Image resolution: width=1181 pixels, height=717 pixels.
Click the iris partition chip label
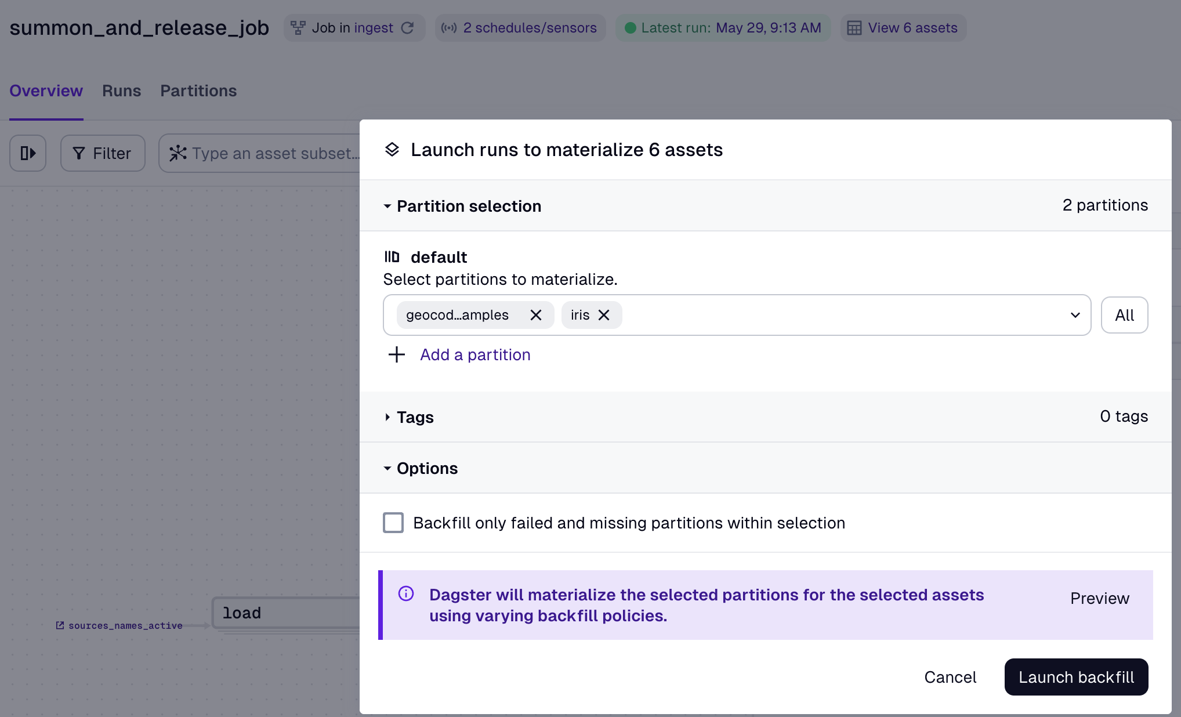(x=580, y=315)
